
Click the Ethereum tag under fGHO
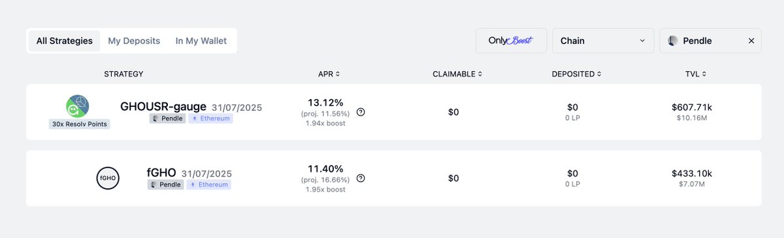[x=208, y=185]
